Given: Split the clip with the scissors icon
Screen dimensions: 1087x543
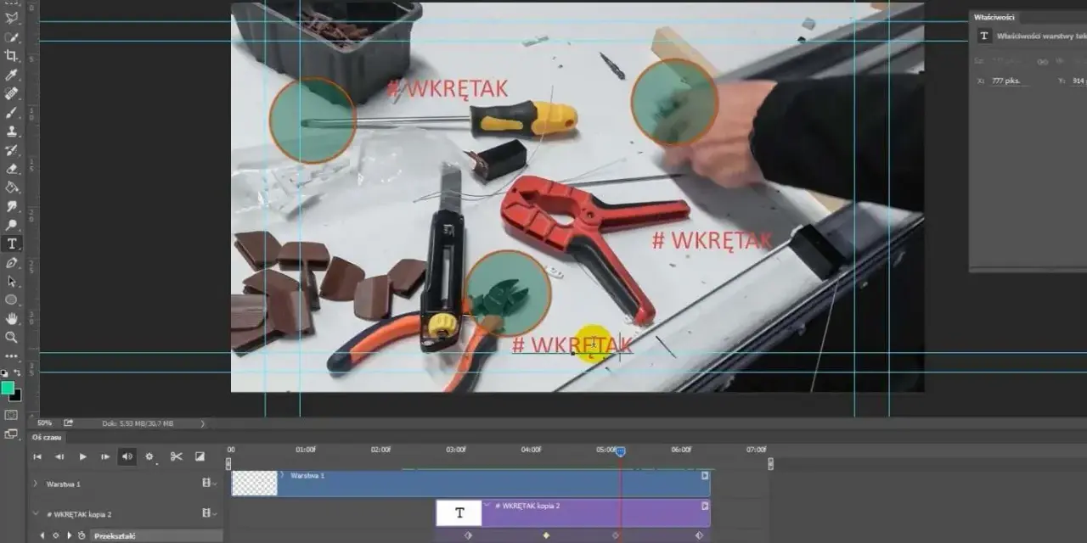Looking at the screenshot, I should (176, 456).
